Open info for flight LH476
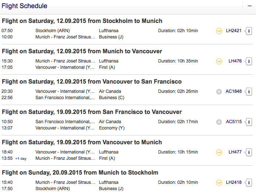This screenshot has width=256, height=192. (249, 61)
